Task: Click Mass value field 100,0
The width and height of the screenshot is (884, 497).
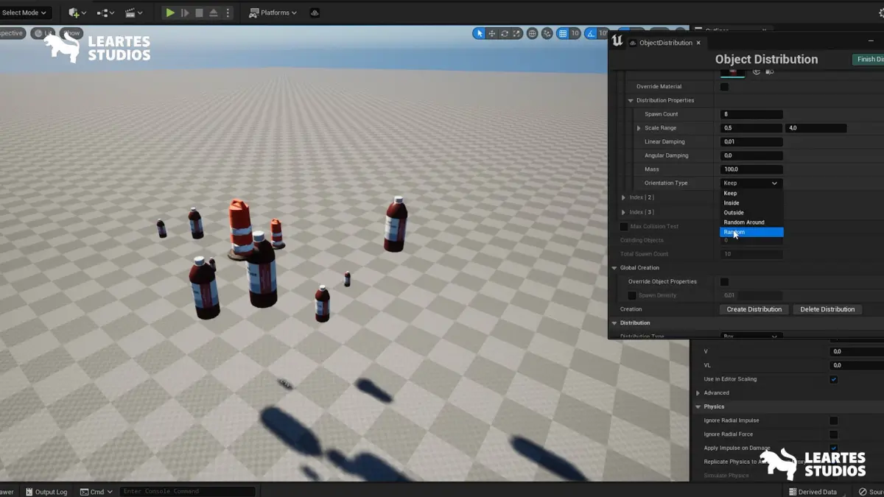Action: click(751, 169)
